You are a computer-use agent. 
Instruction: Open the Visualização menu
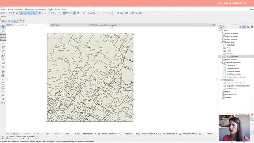pos(19,10)
